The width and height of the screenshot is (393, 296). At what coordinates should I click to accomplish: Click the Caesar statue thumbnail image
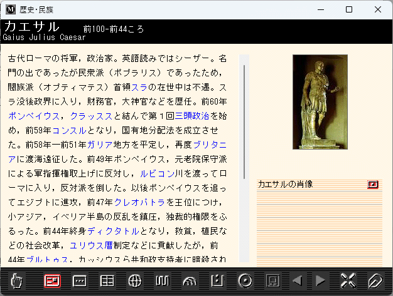tap(320, 102)
